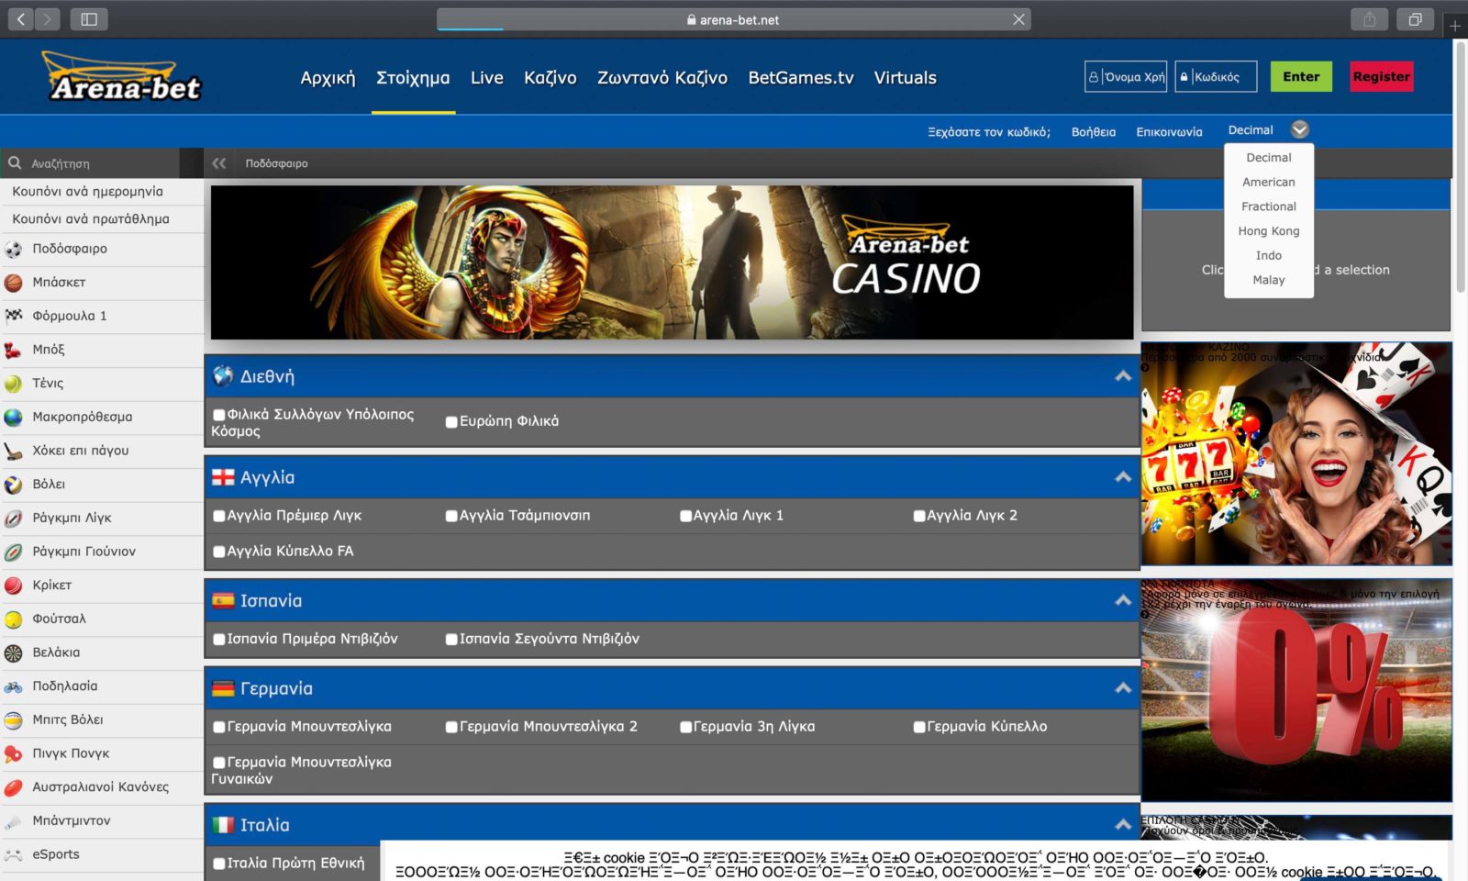Image resolution: width=1468 pixels, height=881 pixels.
Task: Click the dartboard icon beside Βελάκια
Action: [x=14, y=652]
